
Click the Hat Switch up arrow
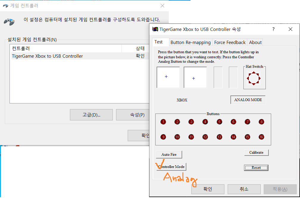254,73
